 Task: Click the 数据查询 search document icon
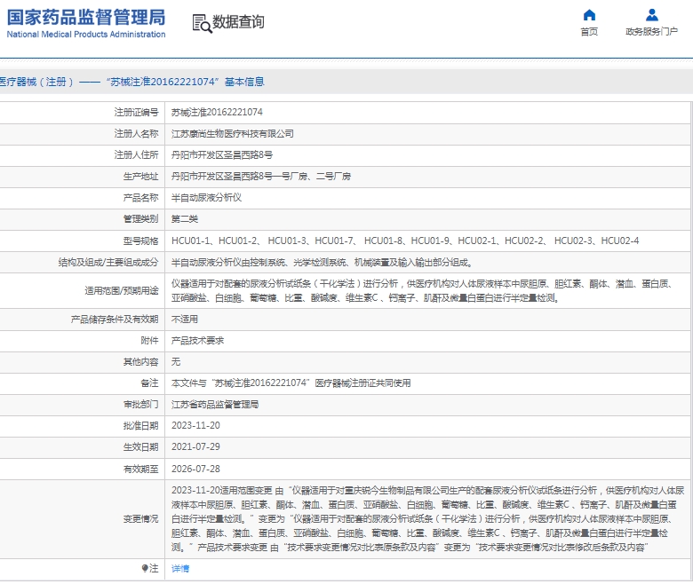pos(202,23)
